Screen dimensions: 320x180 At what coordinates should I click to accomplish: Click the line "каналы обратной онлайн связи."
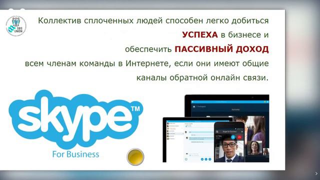point(202,77)
